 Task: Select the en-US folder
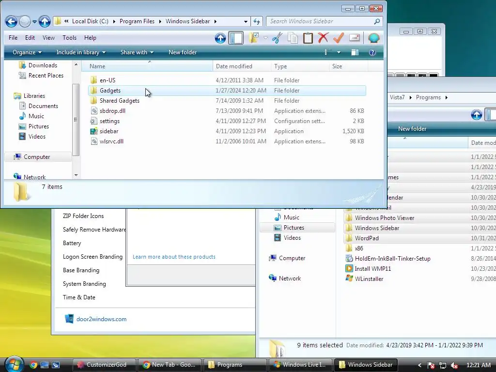click(107, 80)
